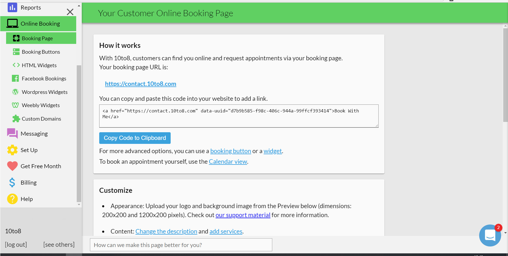This screenshot has height=256, width=508.
Task: Click the main page scroll up arrow
Action: pyautogui.click(x=505, y=26)
